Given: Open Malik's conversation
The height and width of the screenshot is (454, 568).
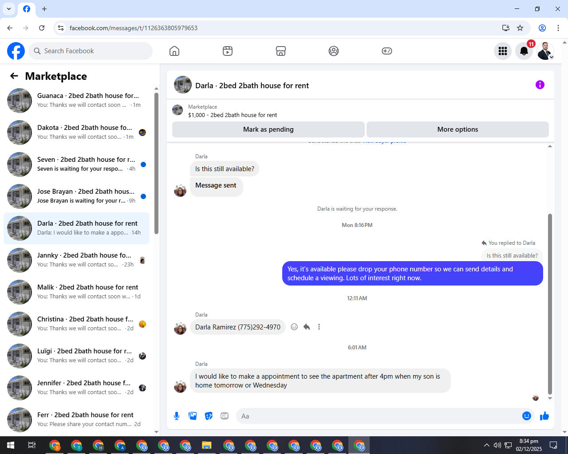Looking at the screenshot, I should pos(76,292).
